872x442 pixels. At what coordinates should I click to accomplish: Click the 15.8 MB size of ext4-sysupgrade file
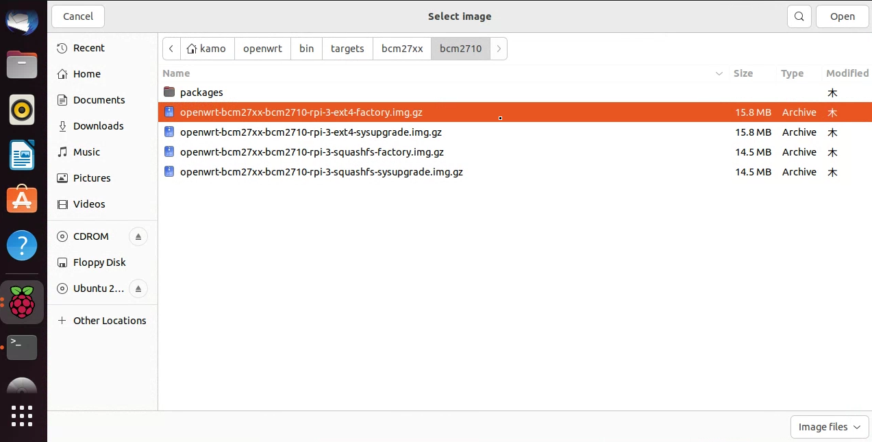click(x=753, y=132)
